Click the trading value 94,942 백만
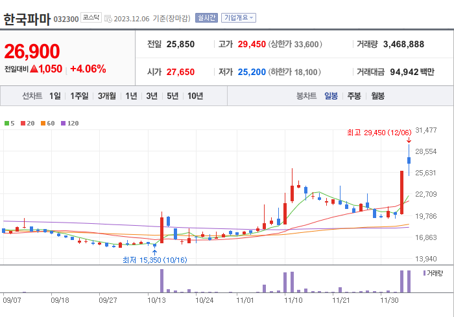The width and height of the screenshot is (454, 317). (412, 72)
